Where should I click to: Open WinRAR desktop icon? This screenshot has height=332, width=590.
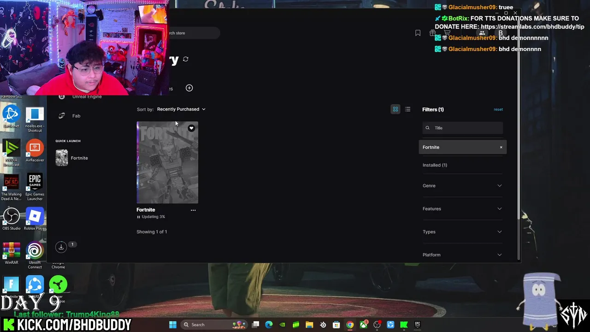point(12,254)
